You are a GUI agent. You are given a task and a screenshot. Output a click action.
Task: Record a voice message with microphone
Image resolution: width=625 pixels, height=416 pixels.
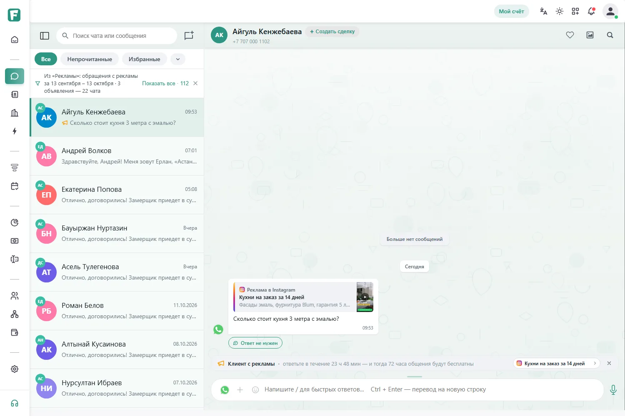[x=613, y=390]
